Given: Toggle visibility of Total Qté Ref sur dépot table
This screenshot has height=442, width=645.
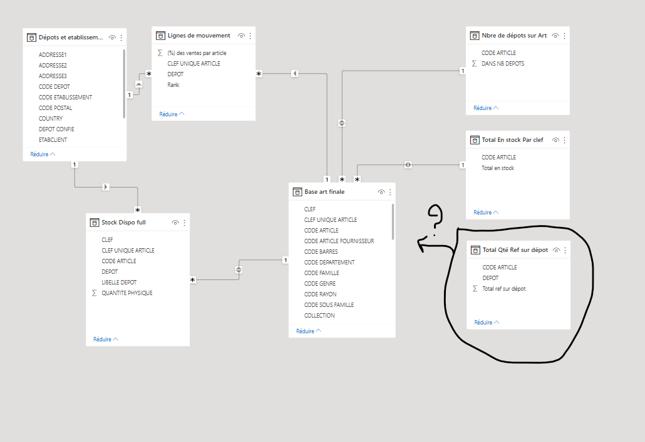Looking at the screenshot, I should [556, 250].
